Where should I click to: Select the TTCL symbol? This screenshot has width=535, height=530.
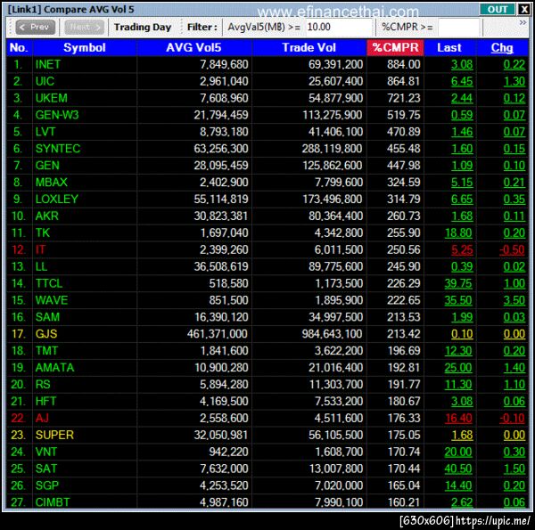(49, 283)
